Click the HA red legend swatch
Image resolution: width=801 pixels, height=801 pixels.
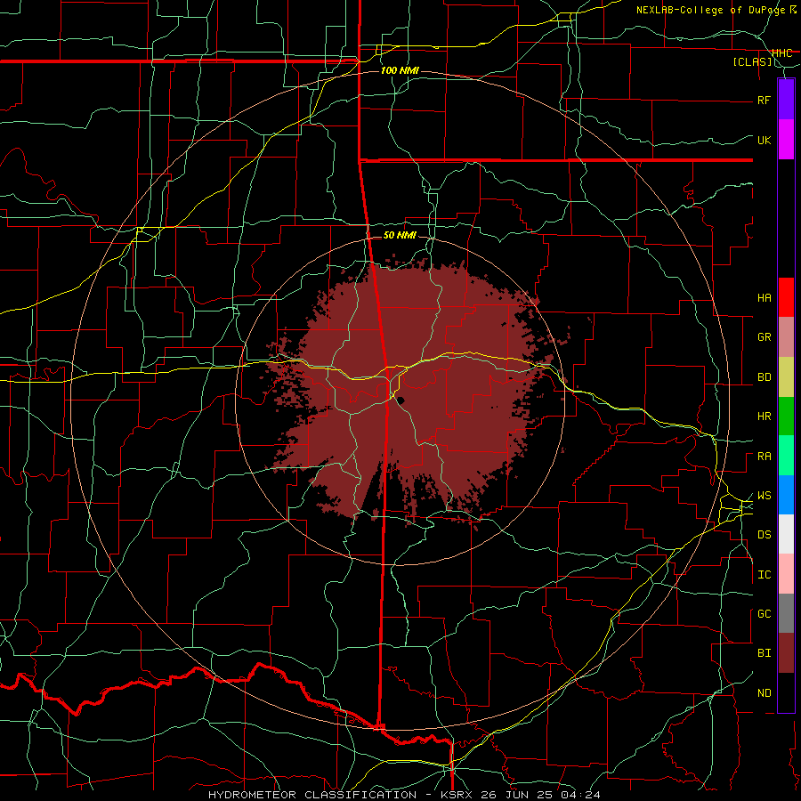point(786,297)
